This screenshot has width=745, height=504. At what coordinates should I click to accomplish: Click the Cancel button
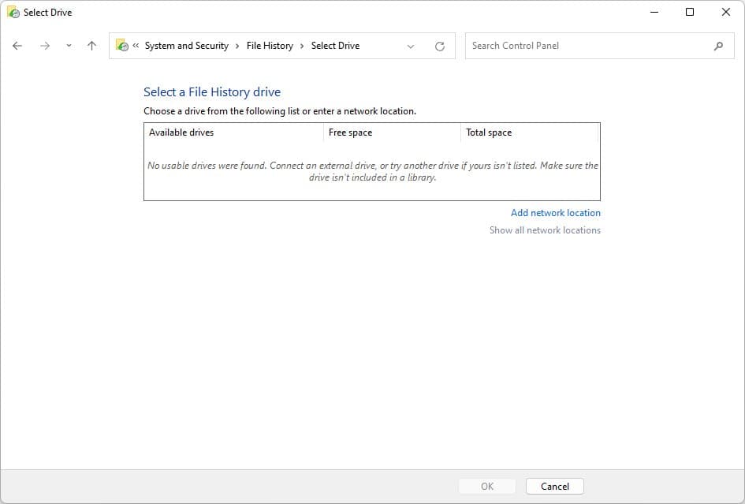click(x=554, y=487)
